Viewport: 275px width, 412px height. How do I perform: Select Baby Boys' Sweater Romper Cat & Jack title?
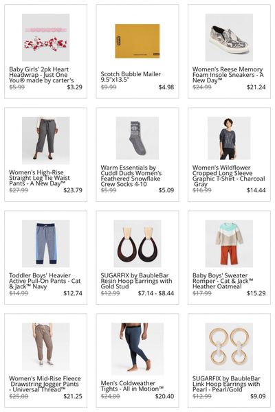[223, 281]
